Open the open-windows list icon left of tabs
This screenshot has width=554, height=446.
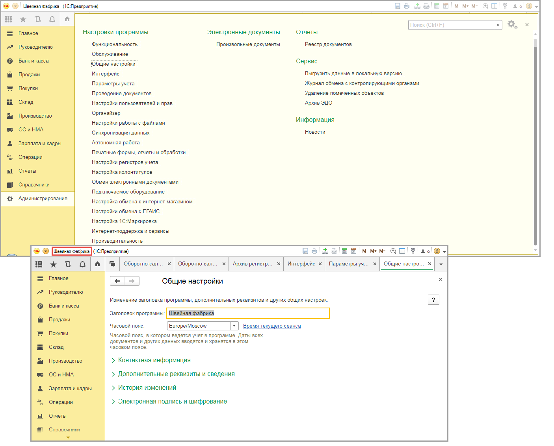click(112, 264)
